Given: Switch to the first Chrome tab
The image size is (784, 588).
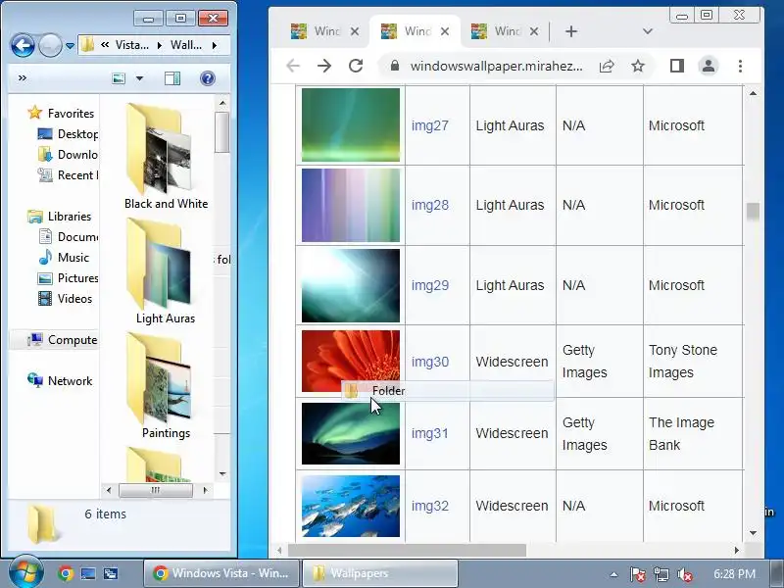Looking at the screenshot, I should click(x=325, y=31).
